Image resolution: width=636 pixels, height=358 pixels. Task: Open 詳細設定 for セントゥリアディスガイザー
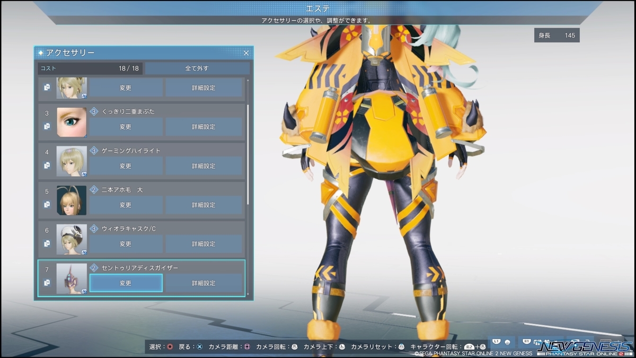pos(204,283)
